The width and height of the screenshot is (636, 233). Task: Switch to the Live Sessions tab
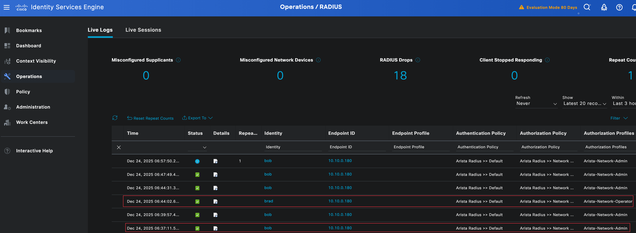(x=143, y=30)
